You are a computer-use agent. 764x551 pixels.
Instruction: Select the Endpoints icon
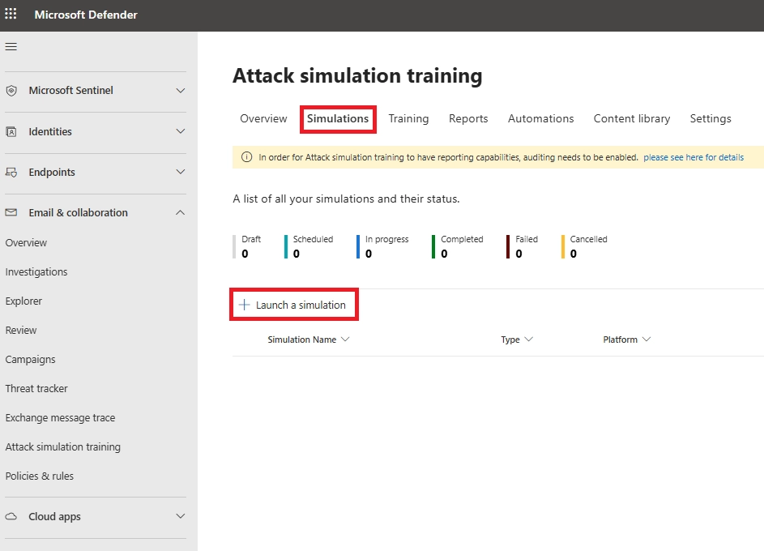[11, 172]
